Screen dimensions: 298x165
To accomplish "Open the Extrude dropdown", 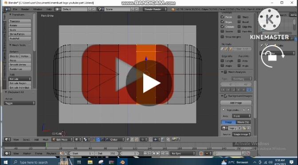I will (x=20, y=79).
